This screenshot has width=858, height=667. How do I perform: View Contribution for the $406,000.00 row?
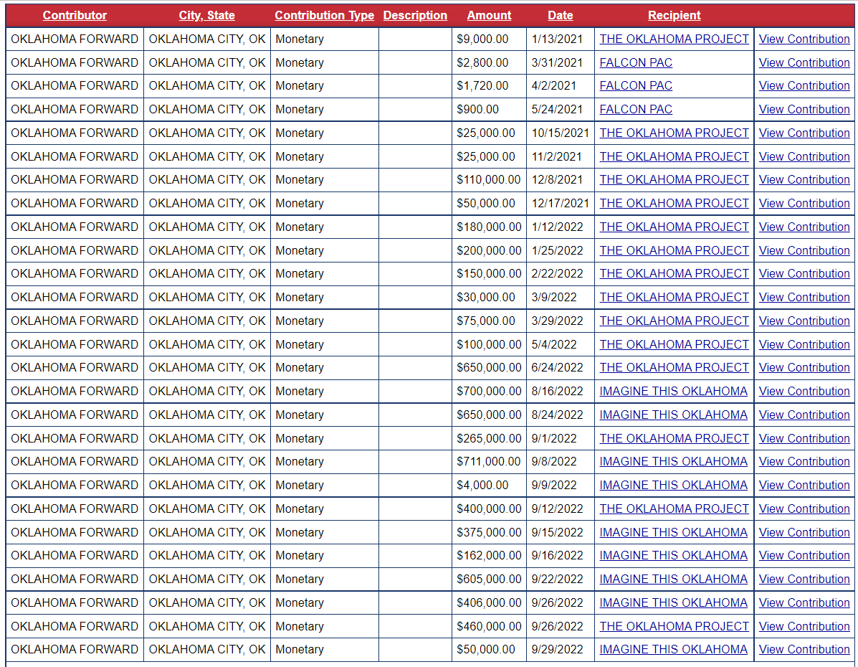(804, 602)
